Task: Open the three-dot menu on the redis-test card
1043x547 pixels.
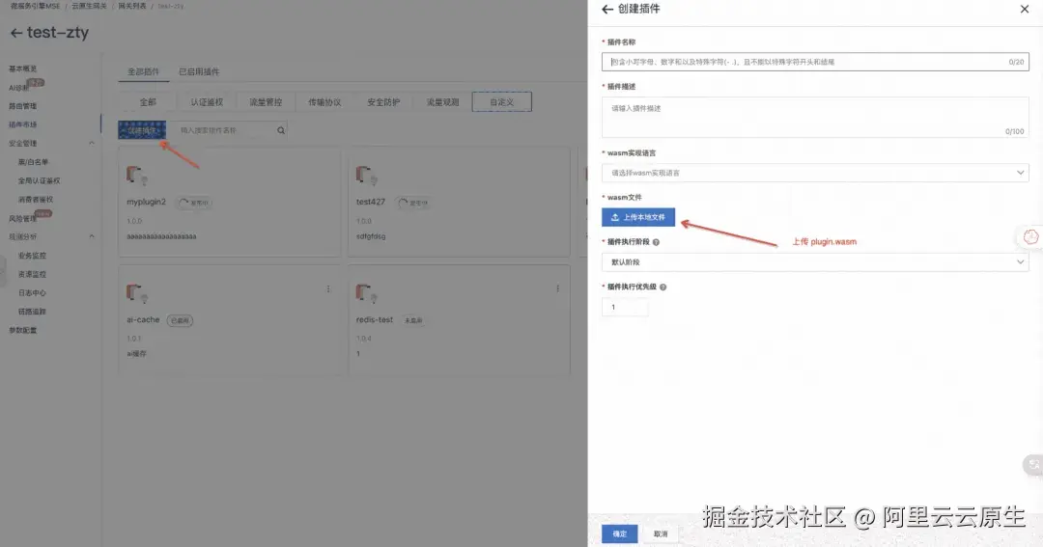Action: [x=557, y=289]
